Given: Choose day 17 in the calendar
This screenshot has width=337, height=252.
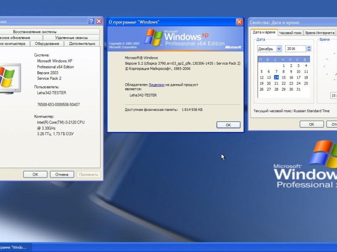Looking at the screenshot, I should pyautogui.click(x=299, y=77).
